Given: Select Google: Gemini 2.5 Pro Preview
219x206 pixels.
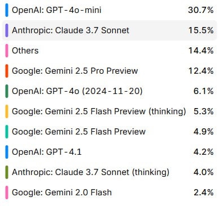Looking at the screenshot, I should click(x=109, y=71).
